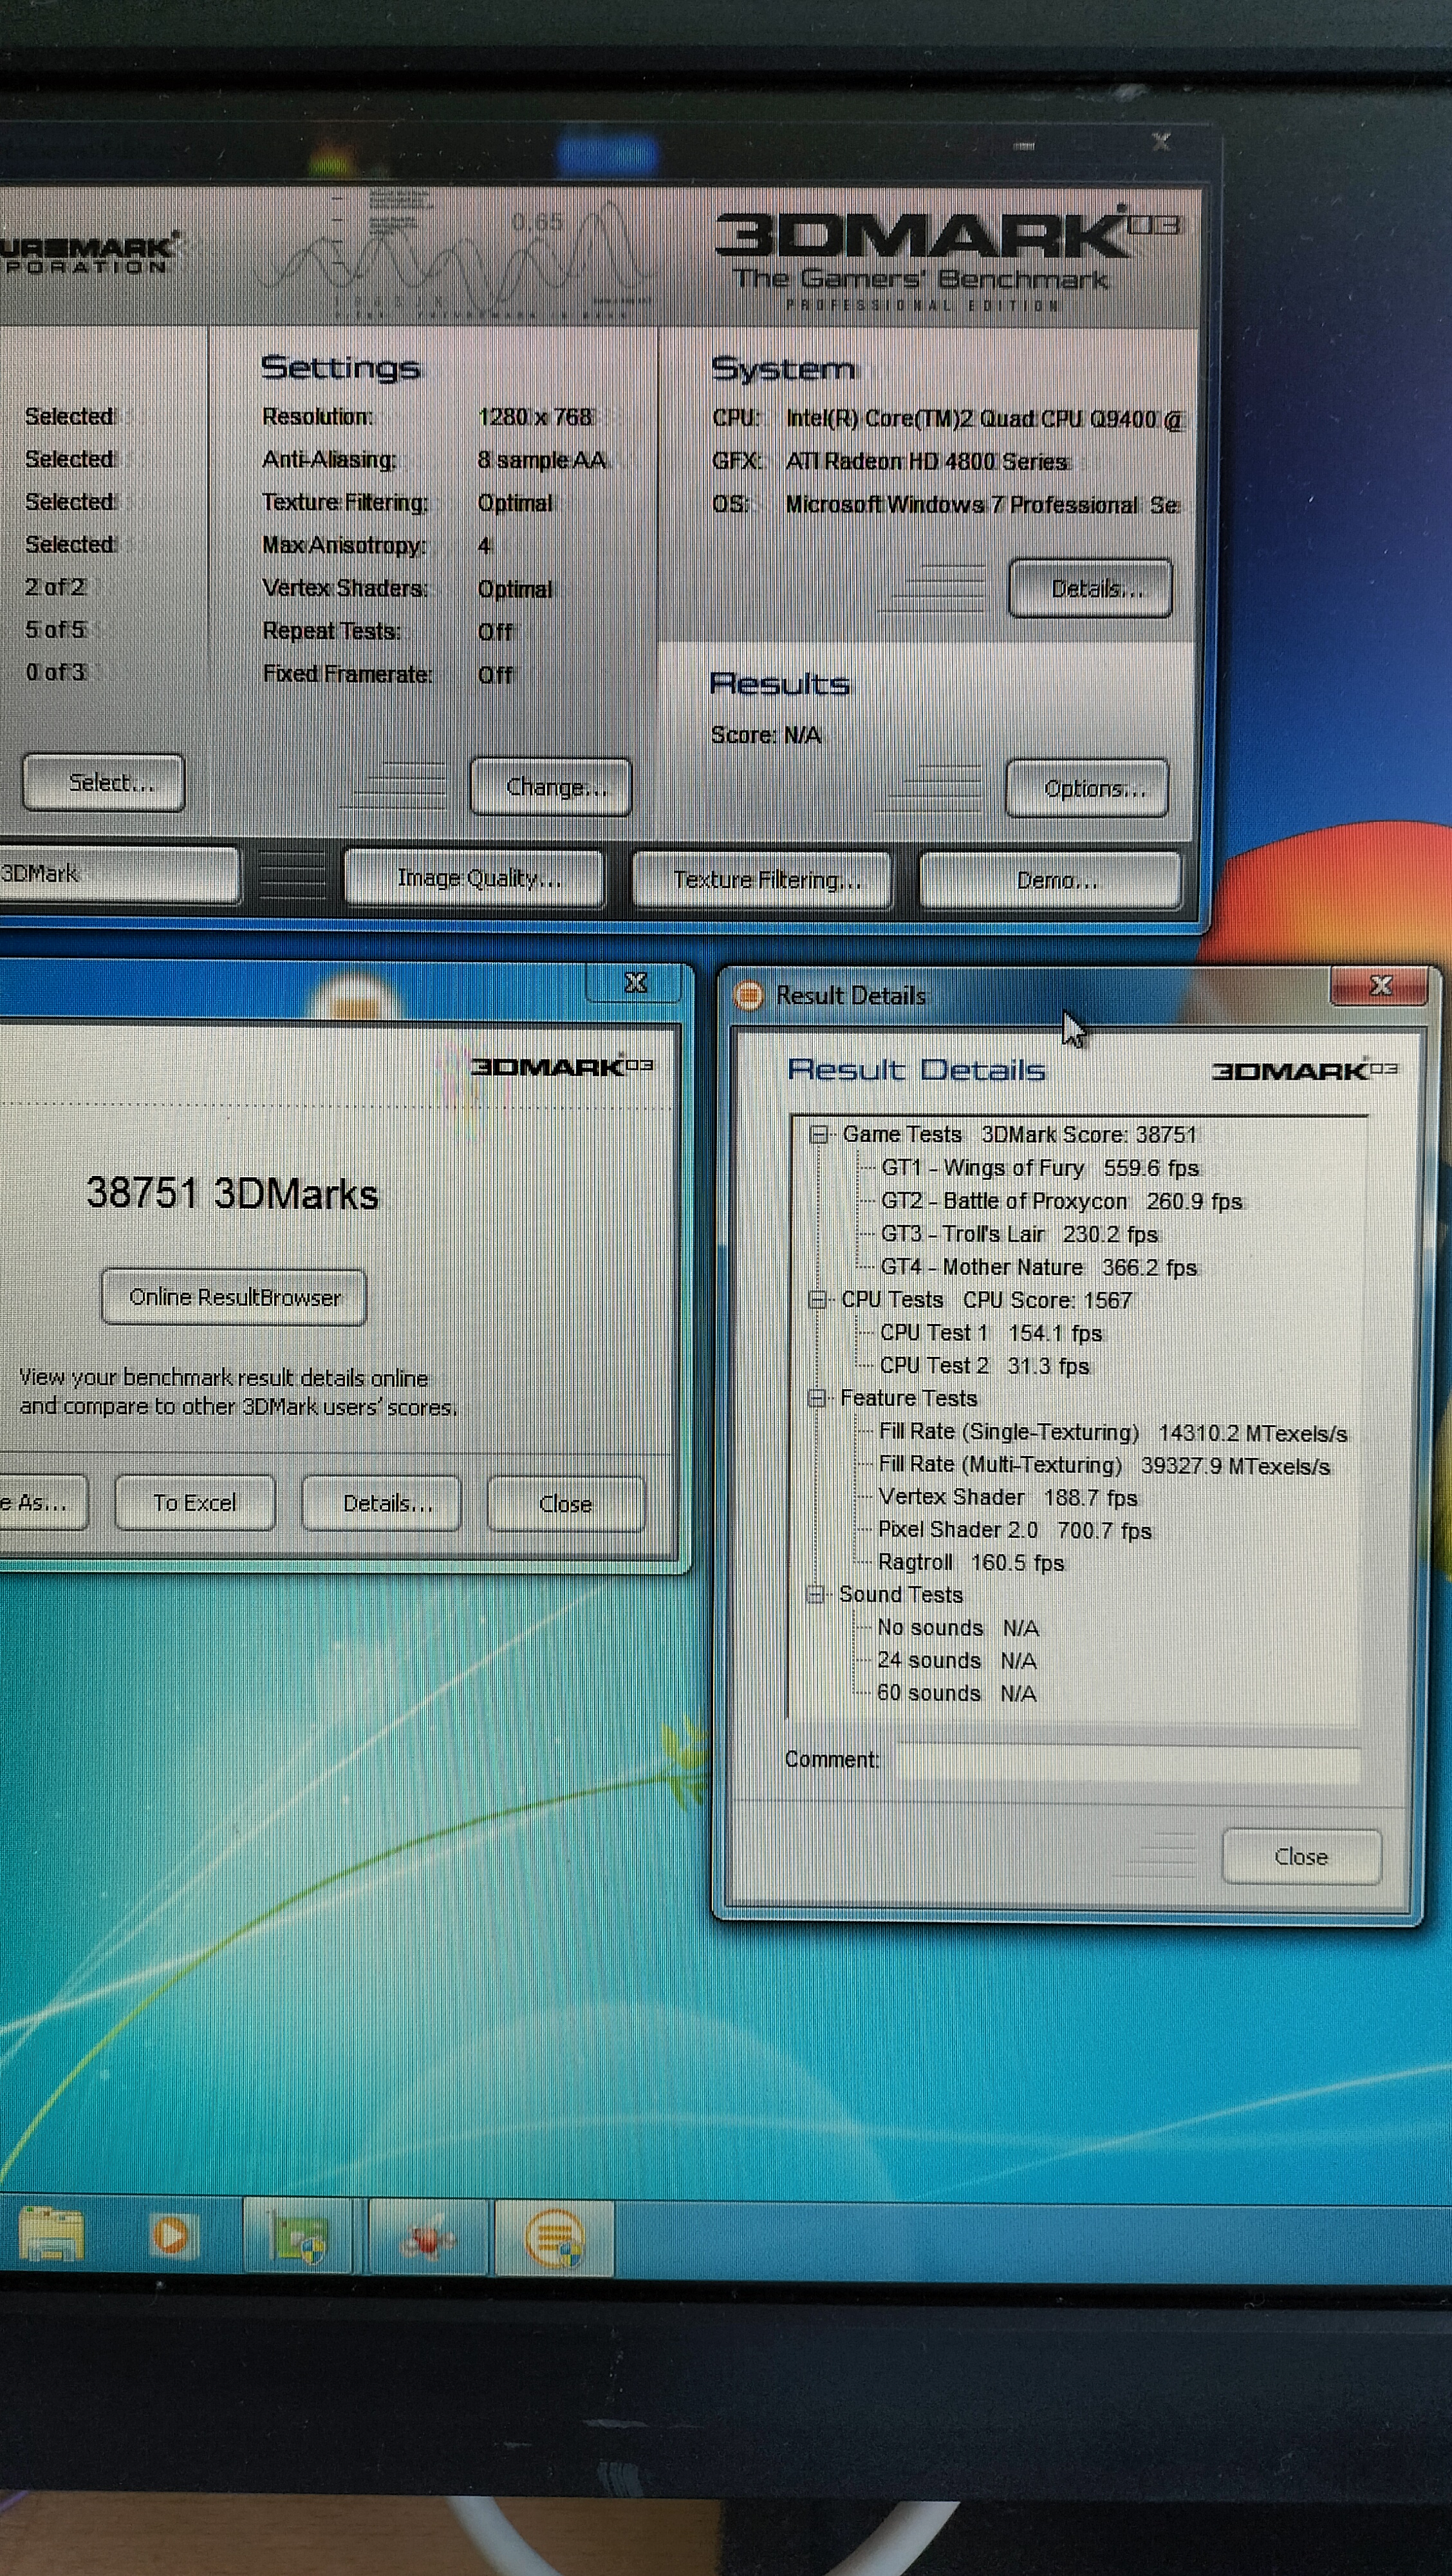Open the Texture Filtering tool
The height and width of the screenshot is (2576, 1452).
765,879
